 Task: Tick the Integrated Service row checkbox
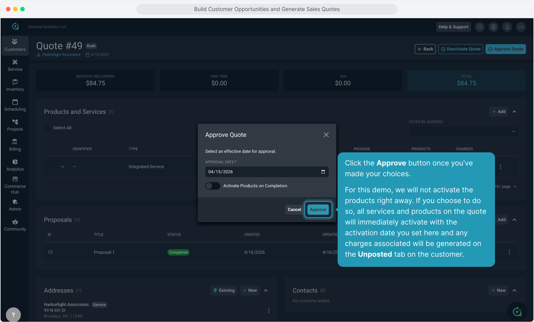tap(50, 167)
